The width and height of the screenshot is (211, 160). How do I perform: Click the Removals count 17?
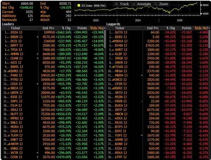(x=31, y=20)
